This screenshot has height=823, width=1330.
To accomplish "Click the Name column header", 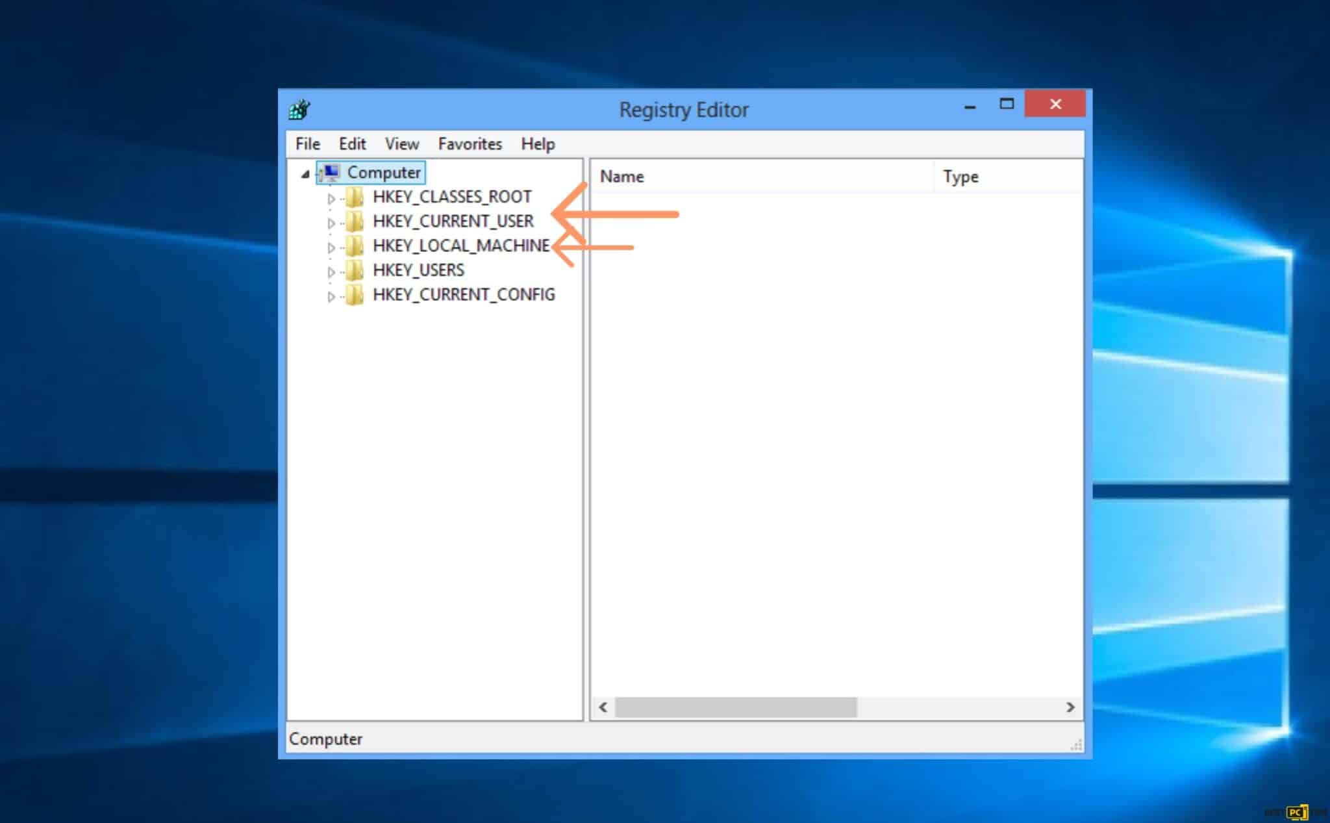I will click(x=762, y=176).
